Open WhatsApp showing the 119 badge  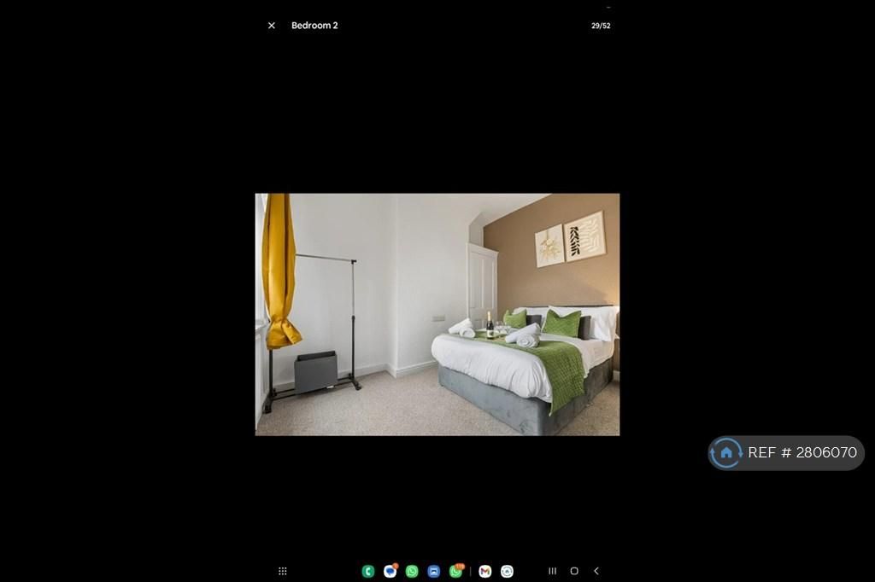point(456,571)
